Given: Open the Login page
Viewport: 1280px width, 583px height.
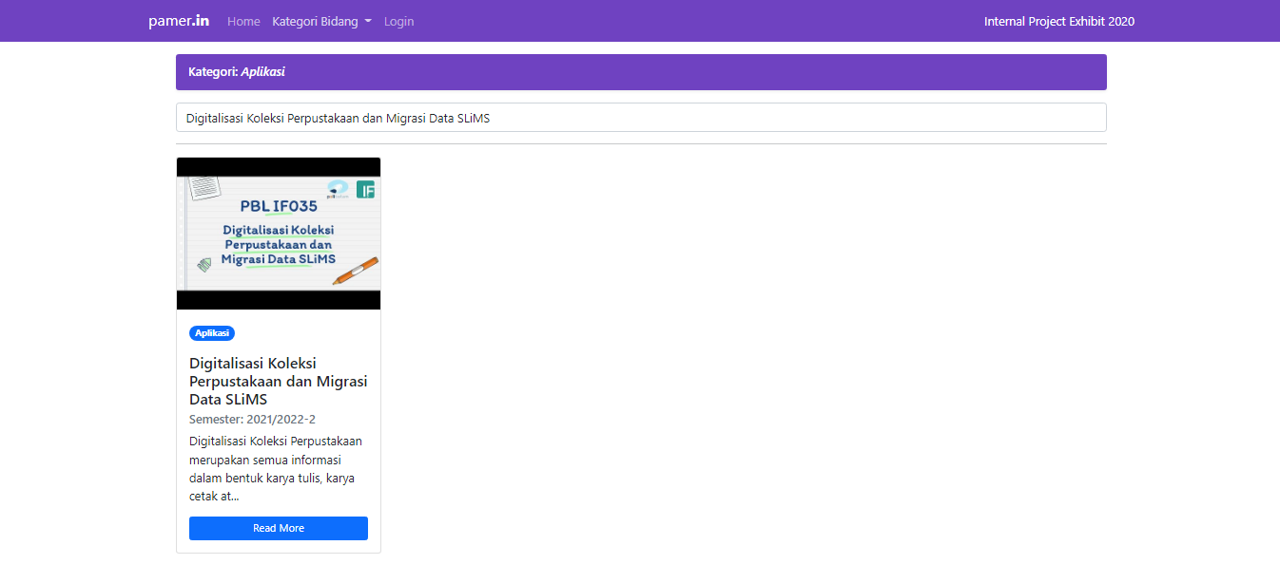Looking at the screenshot, I should [x=398, y=21].
